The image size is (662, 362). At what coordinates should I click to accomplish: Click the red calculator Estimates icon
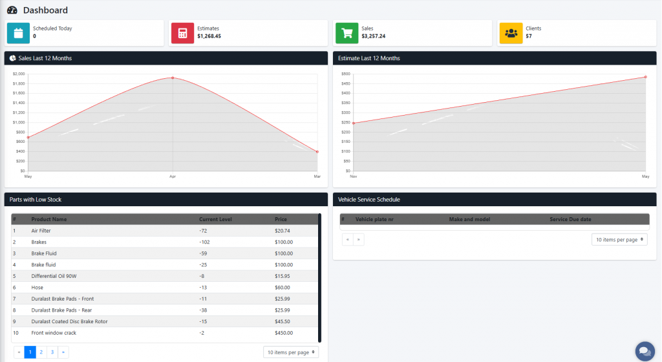click(x=182, y=33)
